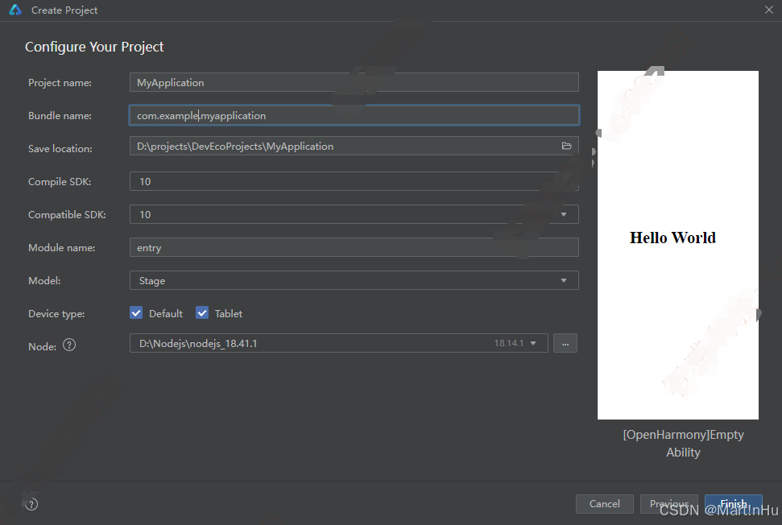Go back with the Previous button
782x525 pixels.
pos(668,504)
